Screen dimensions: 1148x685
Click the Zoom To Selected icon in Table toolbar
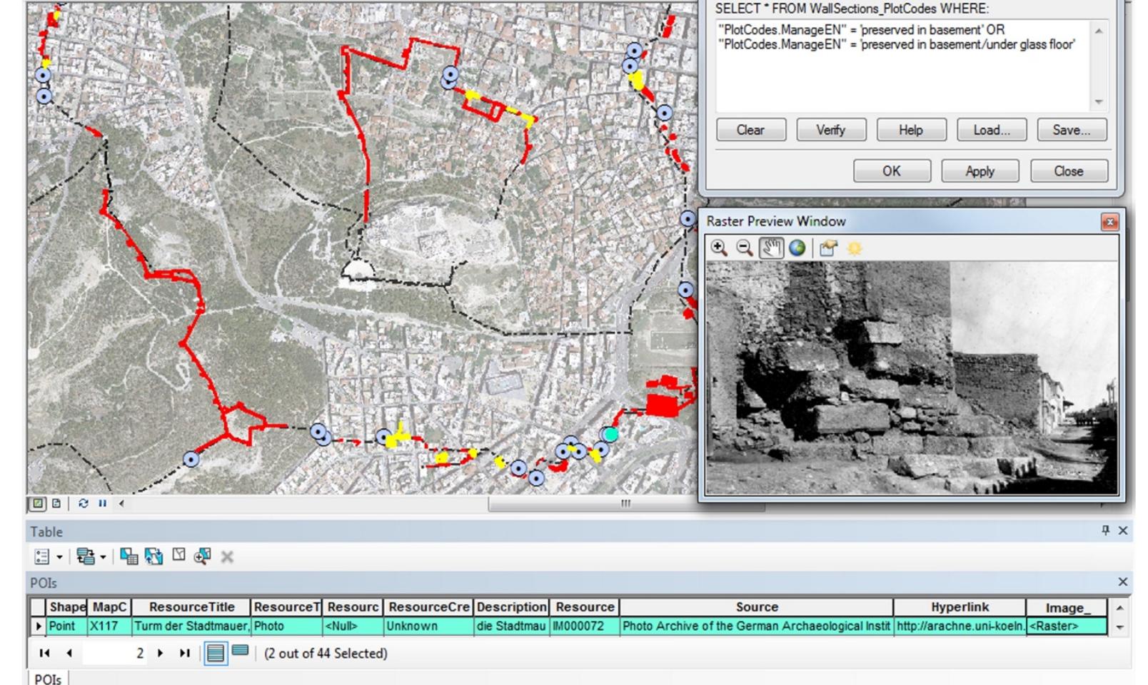point(202,557)
